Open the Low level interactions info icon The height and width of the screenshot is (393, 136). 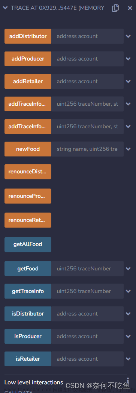click(x=128, y=381)
